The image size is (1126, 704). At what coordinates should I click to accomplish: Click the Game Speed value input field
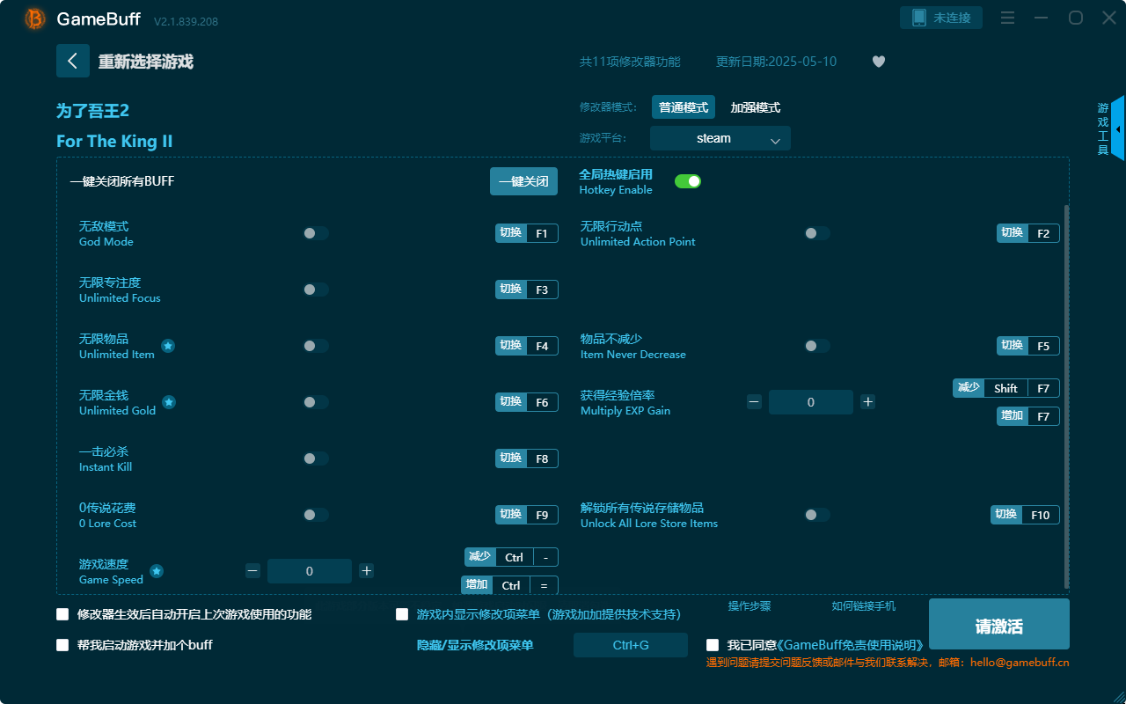310,571
